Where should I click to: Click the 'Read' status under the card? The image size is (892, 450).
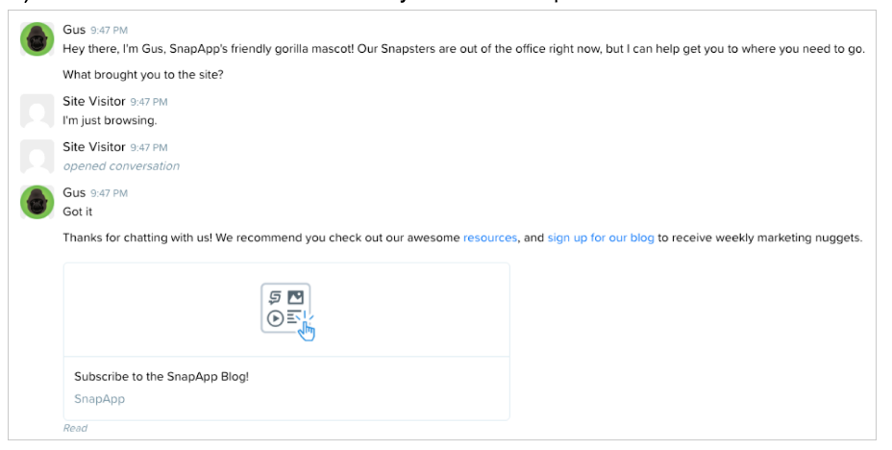click(75, 429)
